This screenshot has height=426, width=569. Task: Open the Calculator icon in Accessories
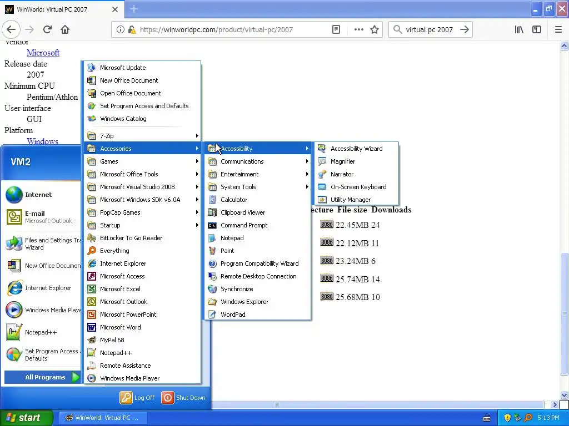tap(212, 200)
